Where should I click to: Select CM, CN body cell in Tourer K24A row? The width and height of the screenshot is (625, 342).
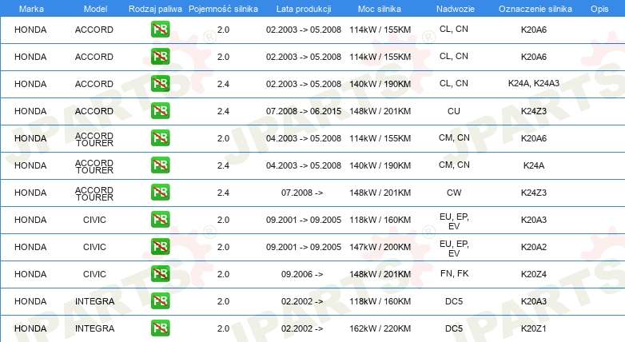click(x=454, y=165)
